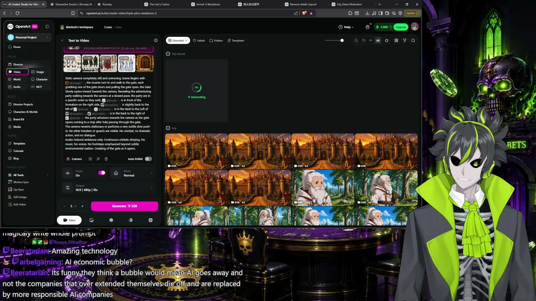Click the browser address bar URL

tap(121, 13)
